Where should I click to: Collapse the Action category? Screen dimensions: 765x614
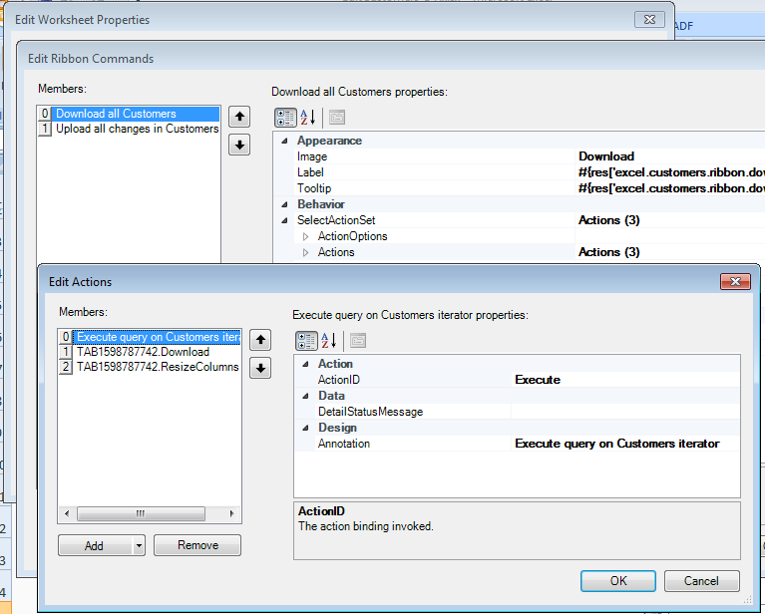pyautogui.click(x=305, y=364)
